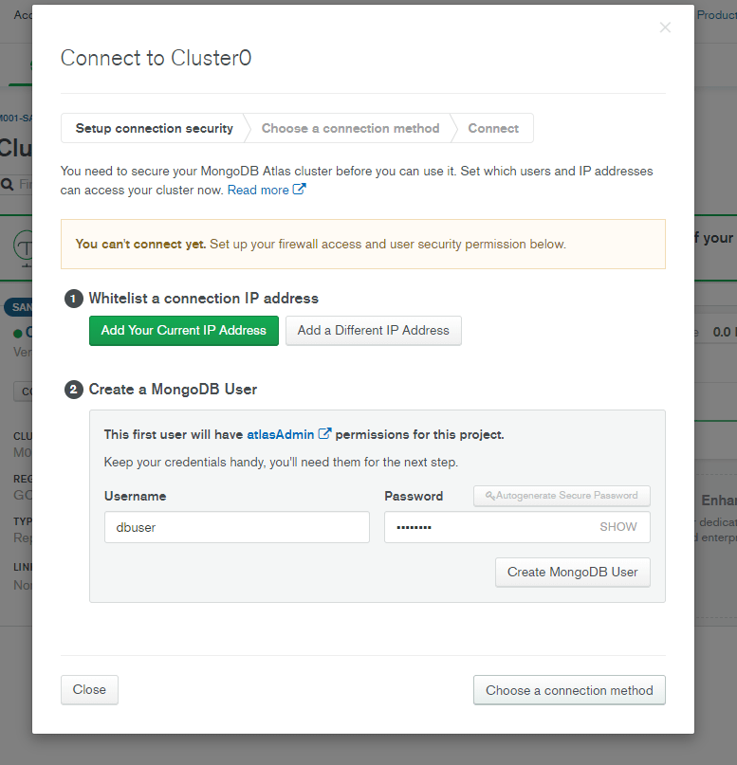Show the password with the SHOW toggle

point(617,527)
